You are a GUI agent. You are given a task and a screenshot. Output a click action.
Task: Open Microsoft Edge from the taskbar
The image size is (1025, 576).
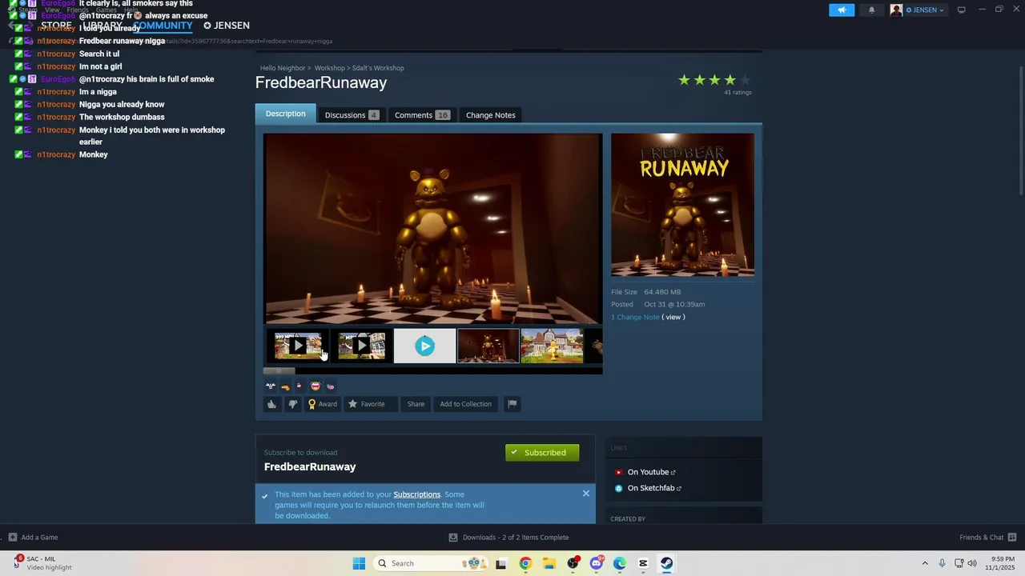point(620,563)
